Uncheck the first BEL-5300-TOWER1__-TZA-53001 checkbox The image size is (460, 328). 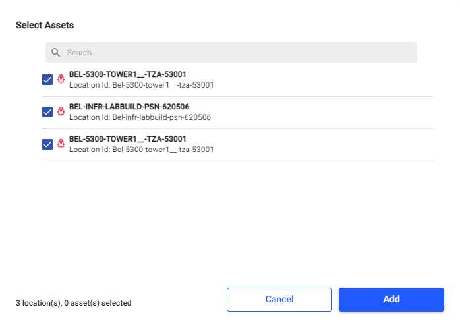[47, 80]
